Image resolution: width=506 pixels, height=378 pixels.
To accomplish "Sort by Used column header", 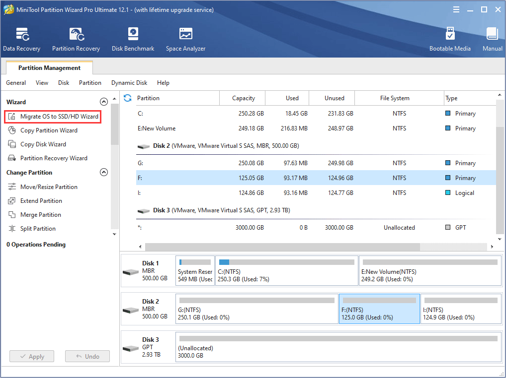I will (287, 98).
